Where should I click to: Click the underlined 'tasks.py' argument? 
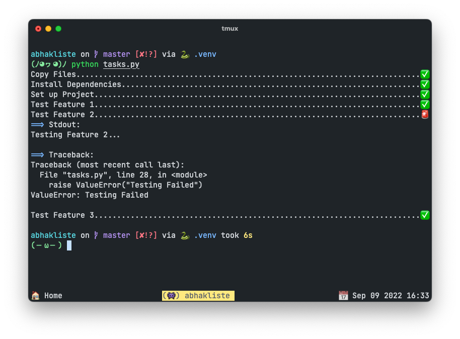(x=121, y=64)
